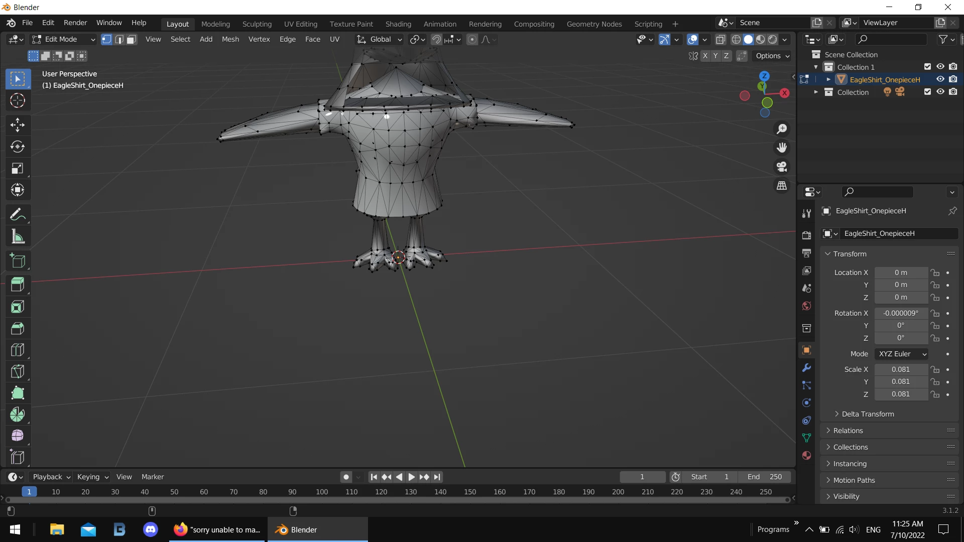Toggle camera view in viewport
964x542 pixels.
(782, 167)
